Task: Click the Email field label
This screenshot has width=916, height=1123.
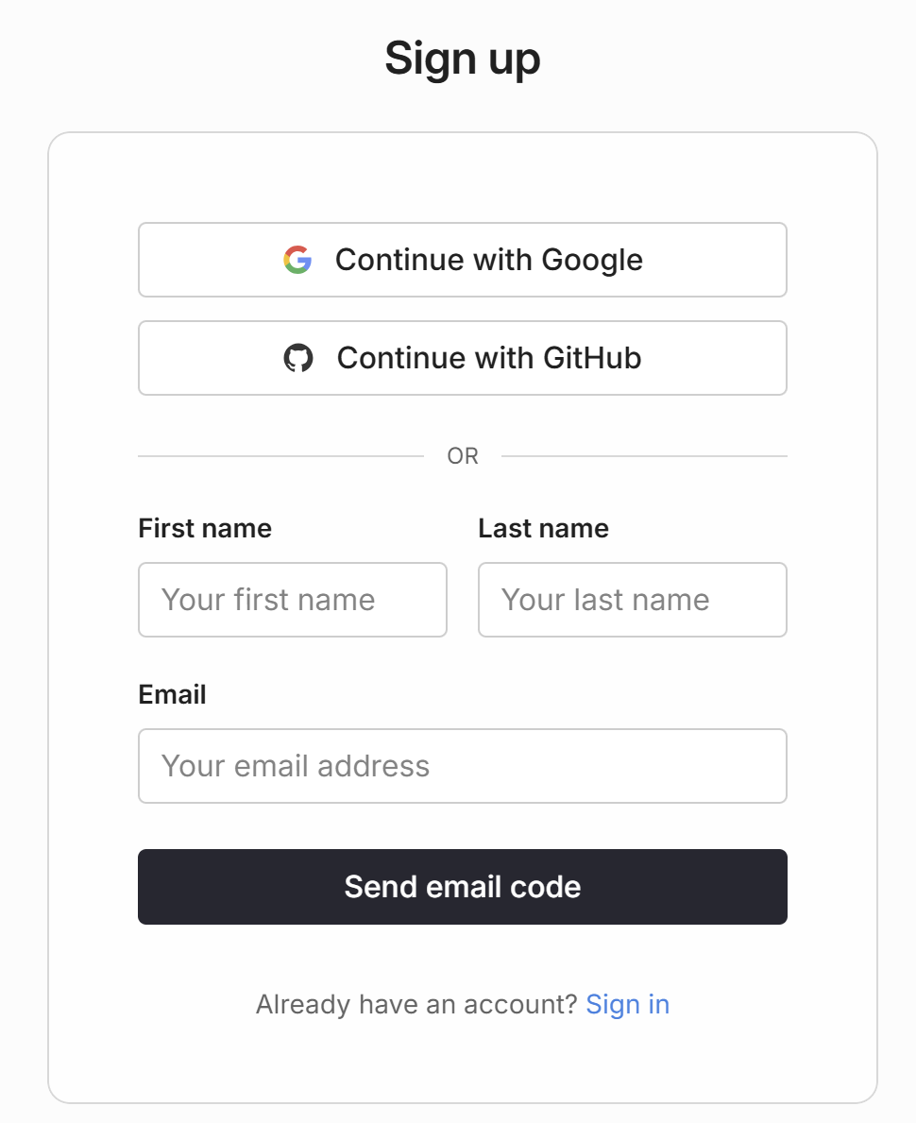Action: (x=172, y=694)
